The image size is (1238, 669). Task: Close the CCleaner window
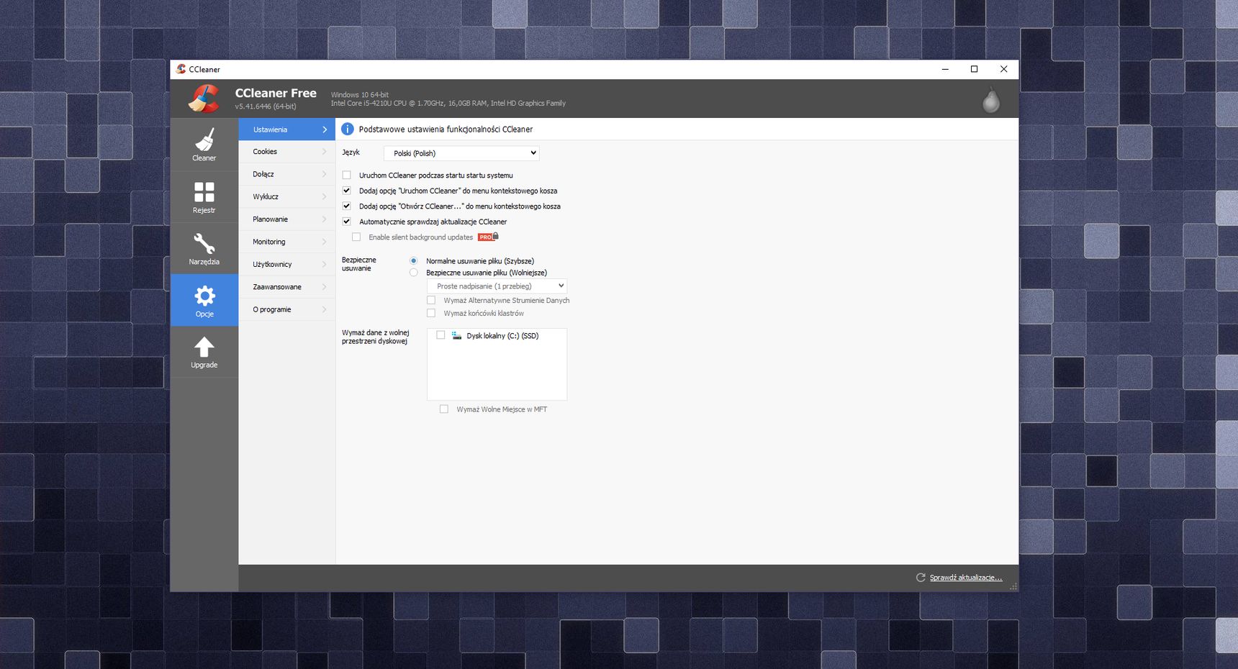(1004, 69)
